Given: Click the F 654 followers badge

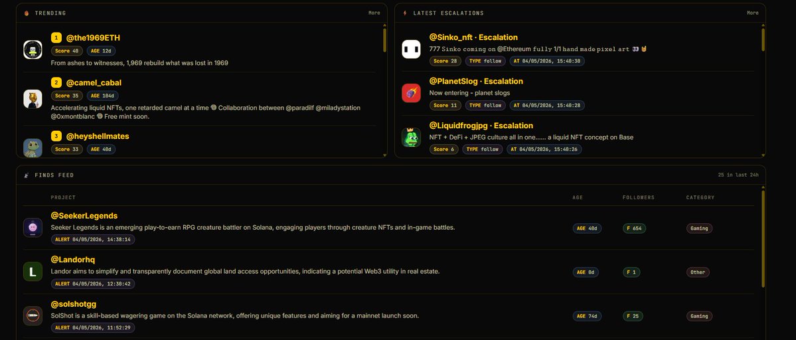Looking at the screenshot, I should pyautogui.click(x=635, y=228).
